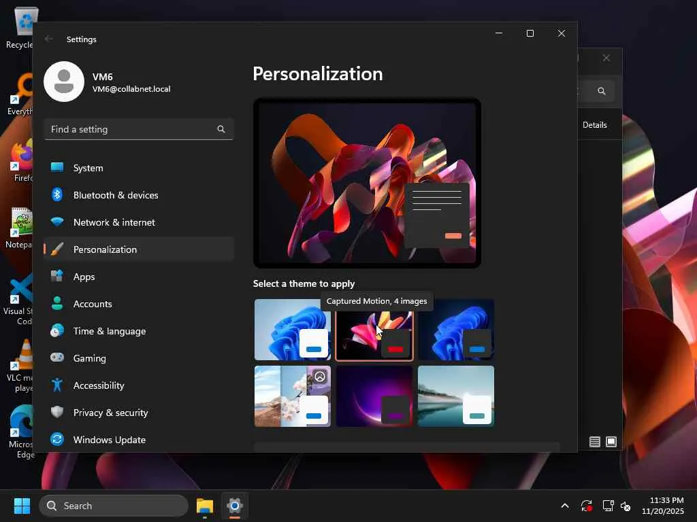The height and width of the screenshot is (522, 697).
Task: Select the Accounts category
Action: click(139, 304)
